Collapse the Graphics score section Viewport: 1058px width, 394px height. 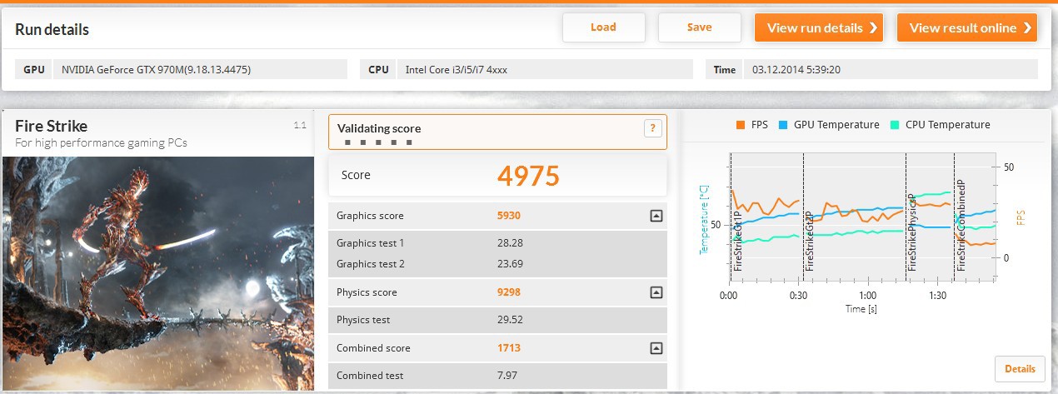point(656,216)
